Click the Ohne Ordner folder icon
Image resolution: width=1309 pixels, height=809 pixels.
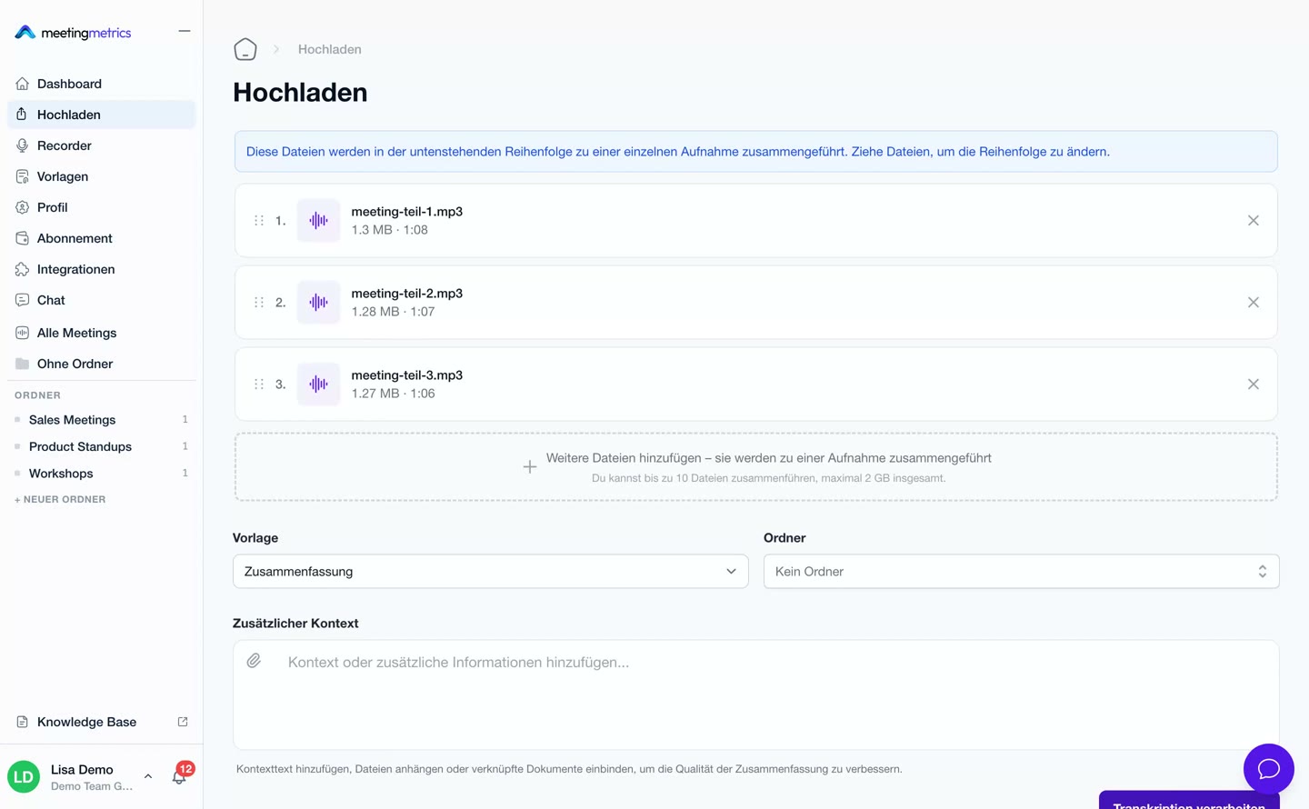(23, 364)
